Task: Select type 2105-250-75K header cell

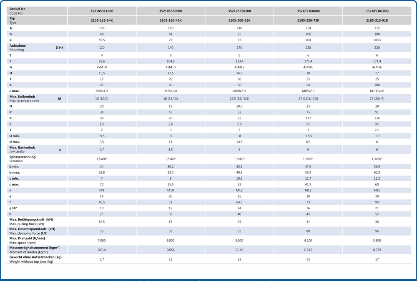Action: 308,20
